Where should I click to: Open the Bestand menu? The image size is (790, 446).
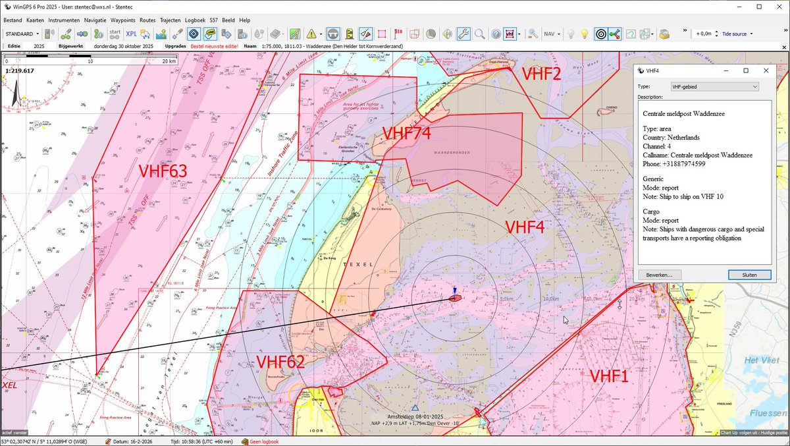pos(13,20)
